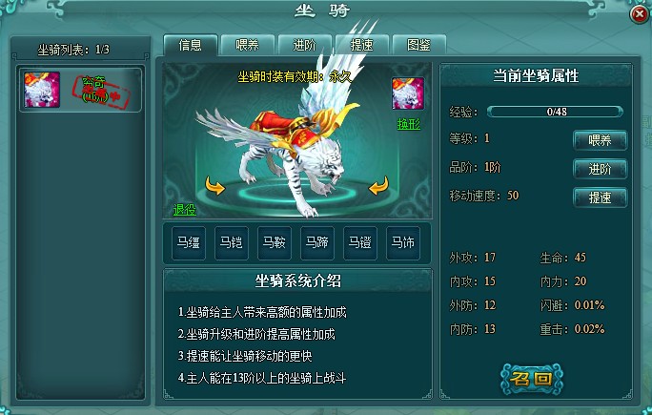Click the mount portrait above 换形

408,93
